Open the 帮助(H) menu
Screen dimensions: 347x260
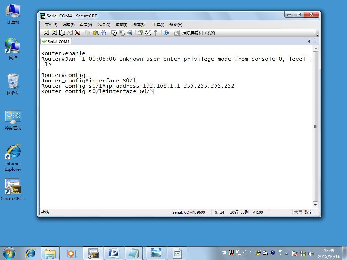[176, 25]
